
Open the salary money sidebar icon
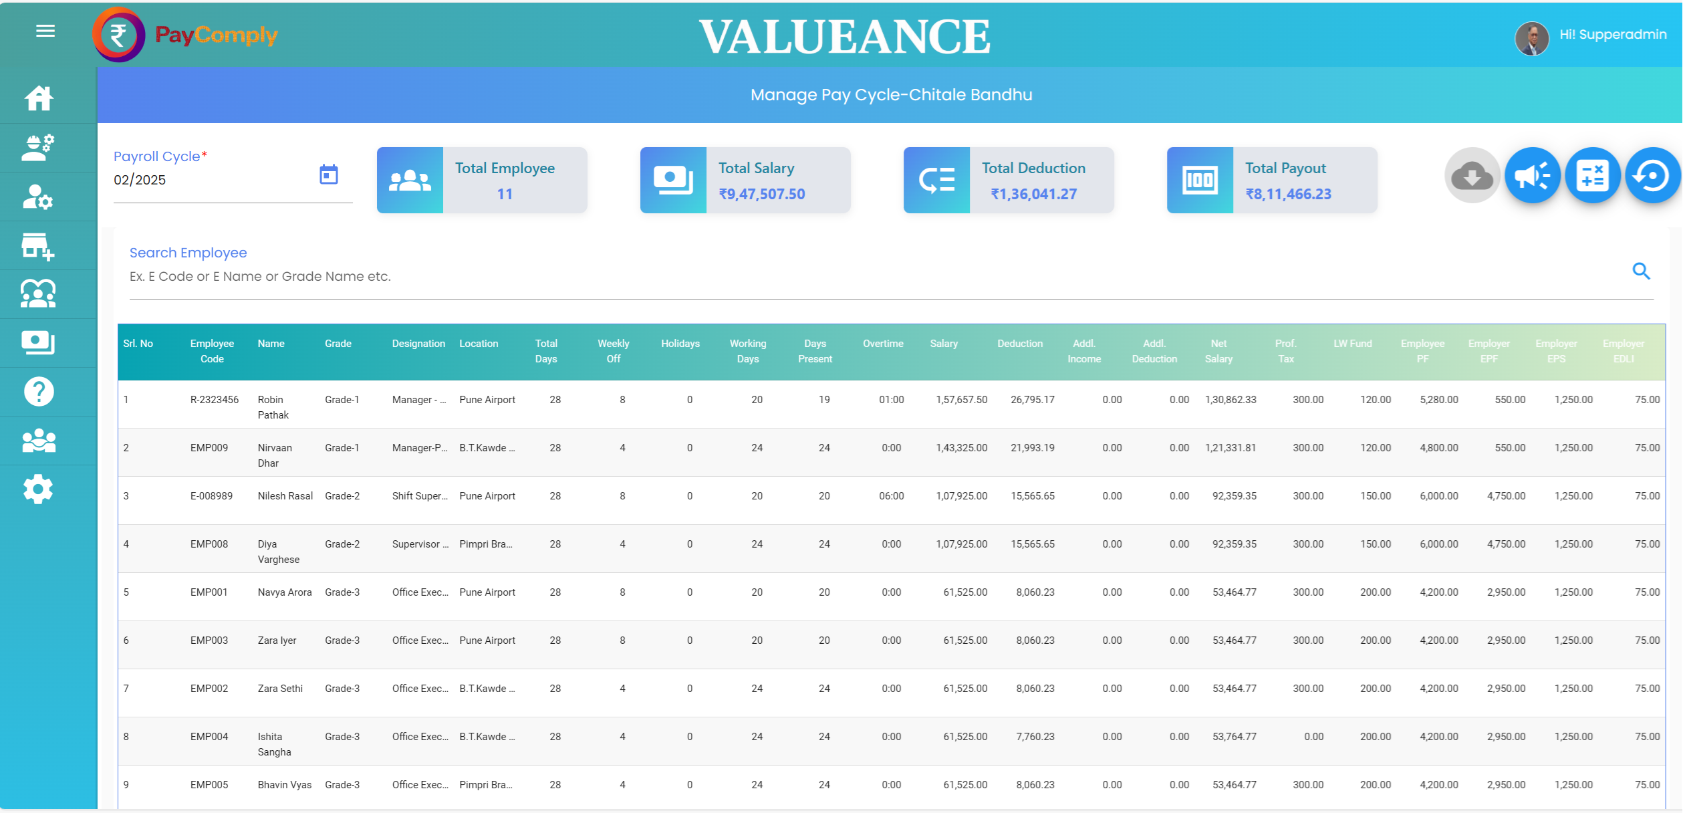pyautogui.click(x=38, y=343)
